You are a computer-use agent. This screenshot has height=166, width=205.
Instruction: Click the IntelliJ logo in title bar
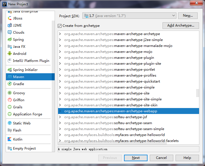5,4
